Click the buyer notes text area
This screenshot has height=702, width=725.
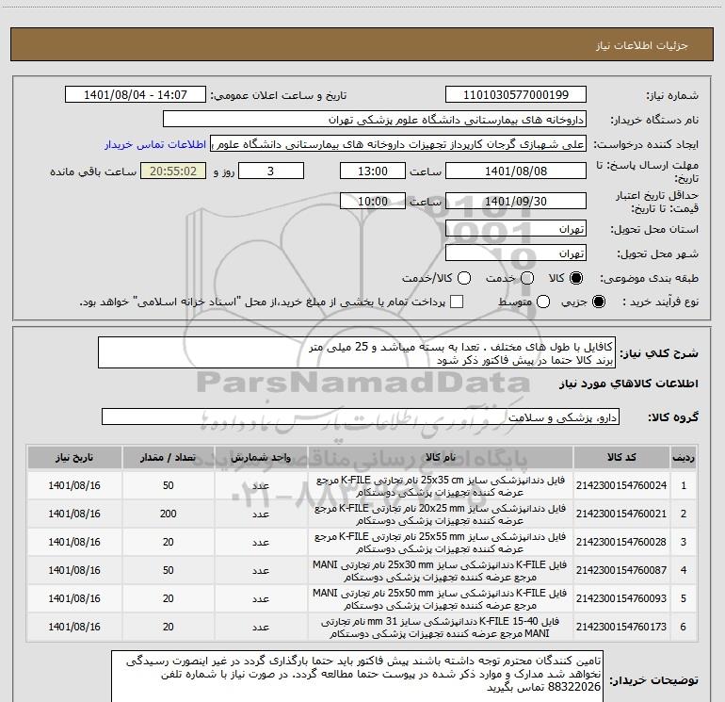tap(357, 676)
